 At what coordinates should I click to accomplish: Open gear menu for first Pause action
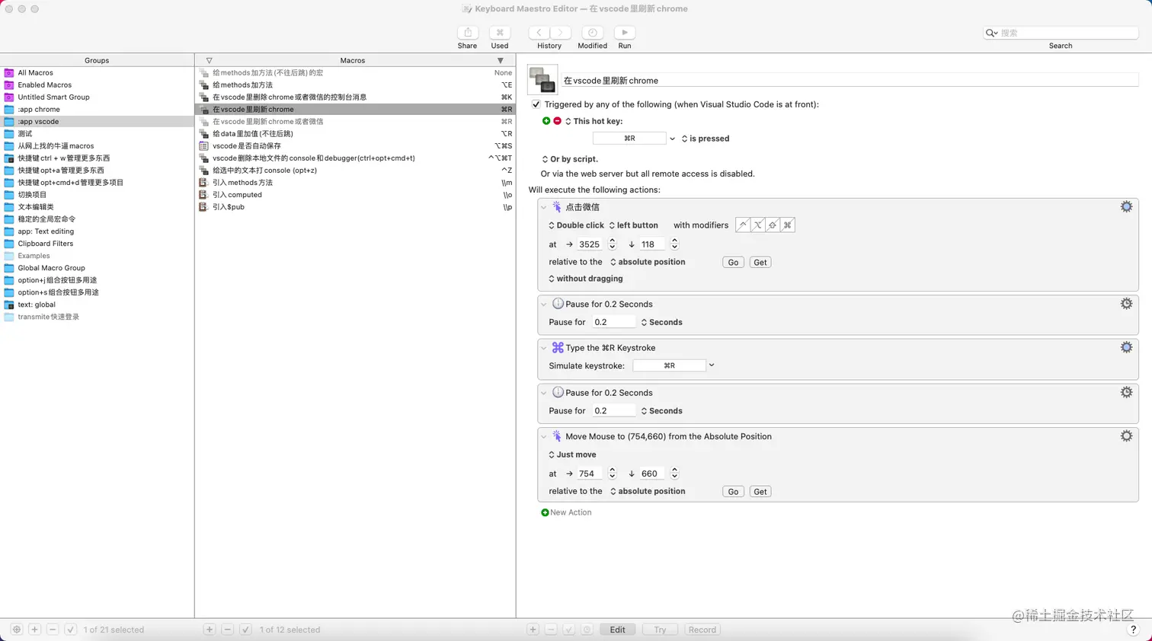(1126, 304)
